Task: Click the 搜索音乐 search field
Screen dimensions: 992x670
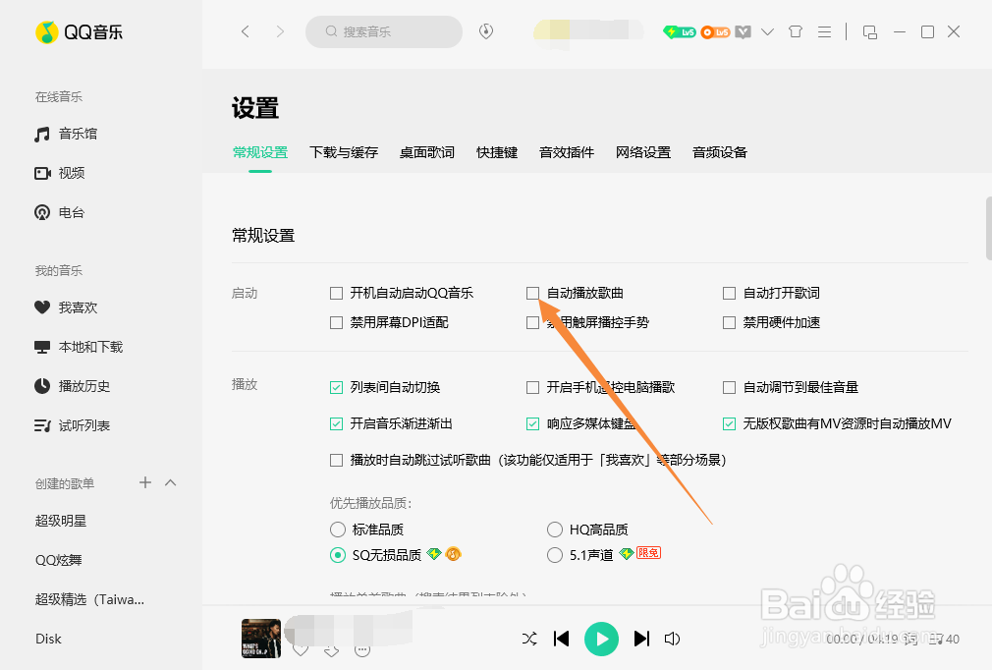Action: [x=383, y=31]
